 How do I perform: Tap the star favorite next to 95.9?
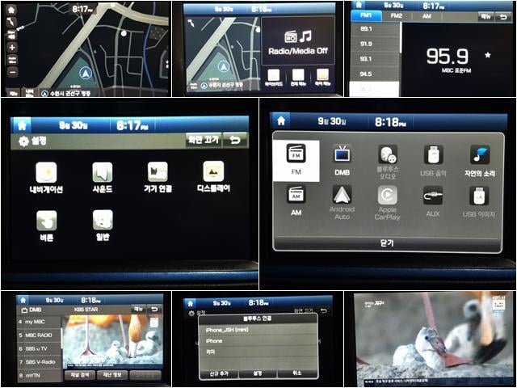coord(487,56)
